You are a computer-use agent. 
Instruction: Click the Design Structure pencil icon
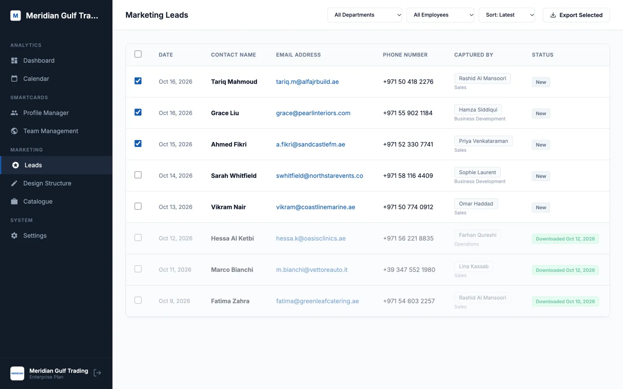pyautogui.click(x=14, y=183)
